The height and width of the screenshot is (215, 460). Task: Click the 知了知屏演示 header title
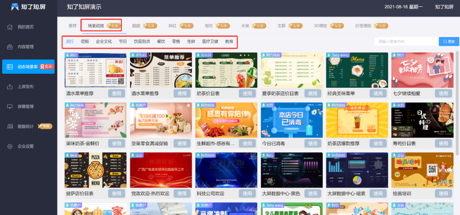pos(84,7)
